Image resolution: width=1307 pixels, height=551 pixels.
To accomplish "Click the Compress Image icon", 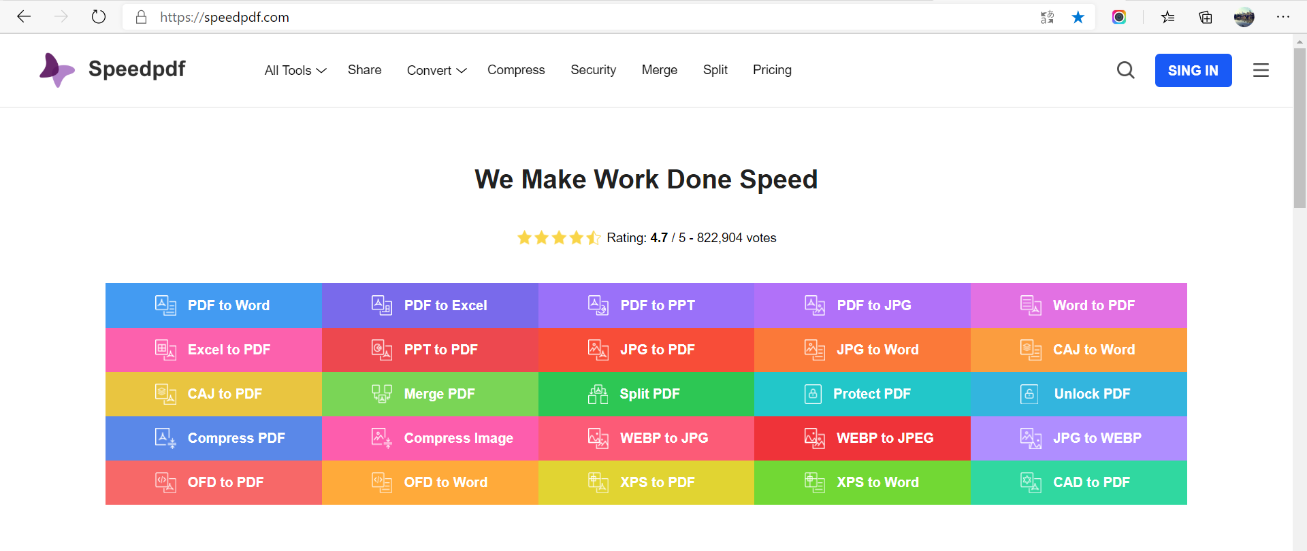I will tap(382, 438).
